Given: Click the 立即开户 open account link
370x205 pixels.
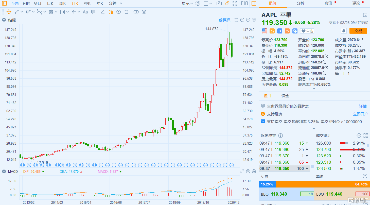Looking at the screenshot, I should click(361, 114).
